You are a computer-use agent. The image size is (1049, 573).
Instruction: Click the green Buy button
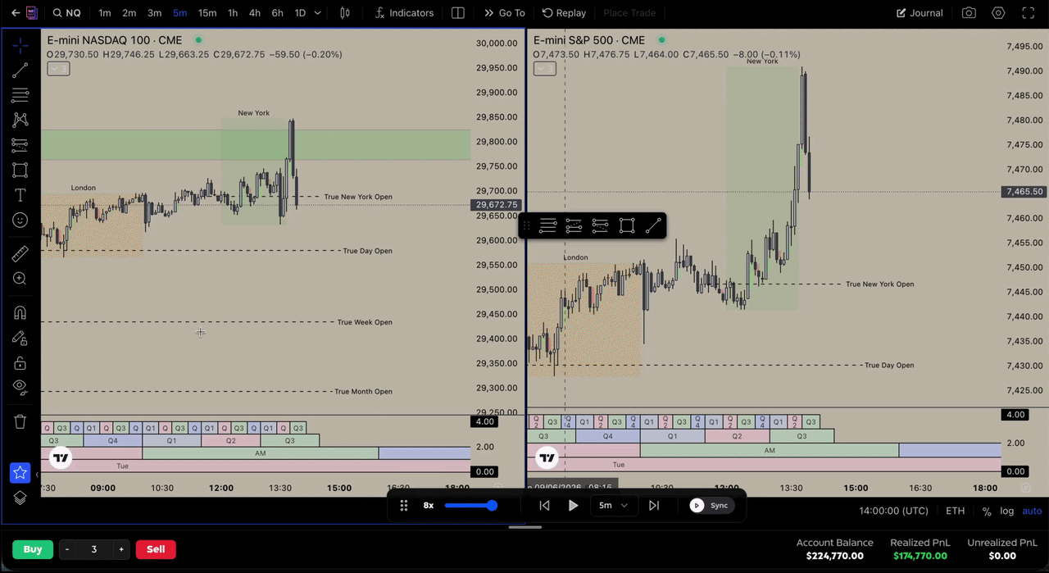point(33,549)
